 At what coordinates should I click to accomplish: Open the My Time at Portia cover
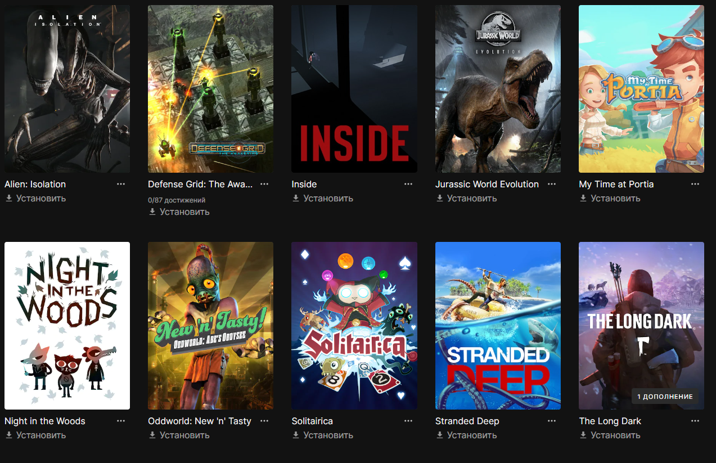pos(641,89)
